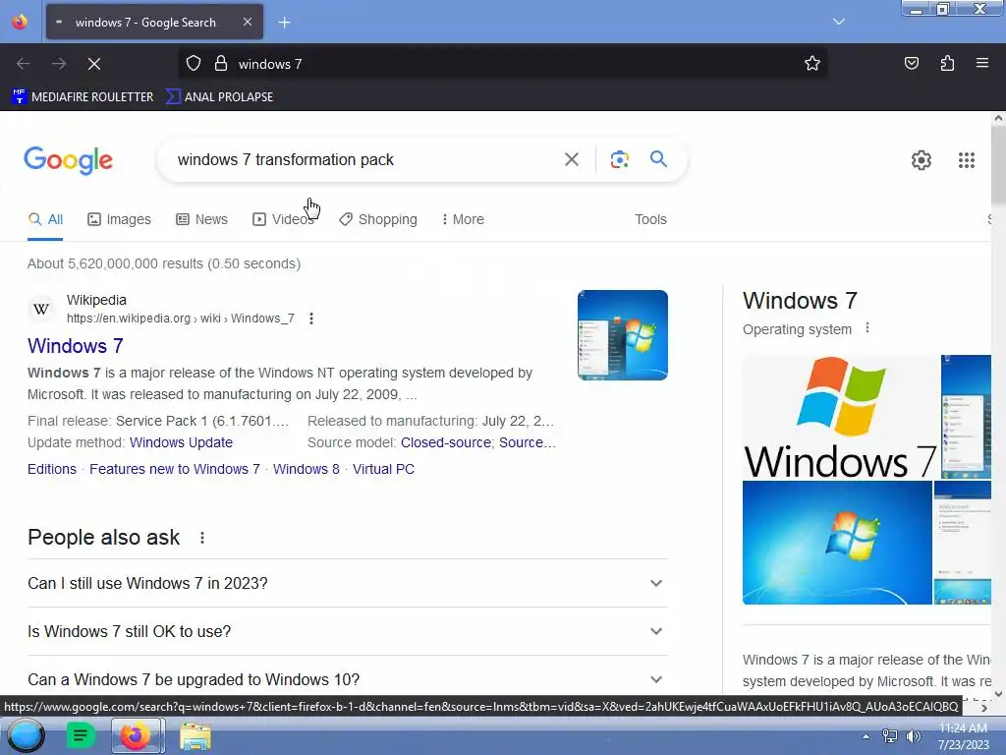Expand 'Can a Windows 7 be upgraded' question
Viewport: 1006px width, 755px height.
point(347,679)
